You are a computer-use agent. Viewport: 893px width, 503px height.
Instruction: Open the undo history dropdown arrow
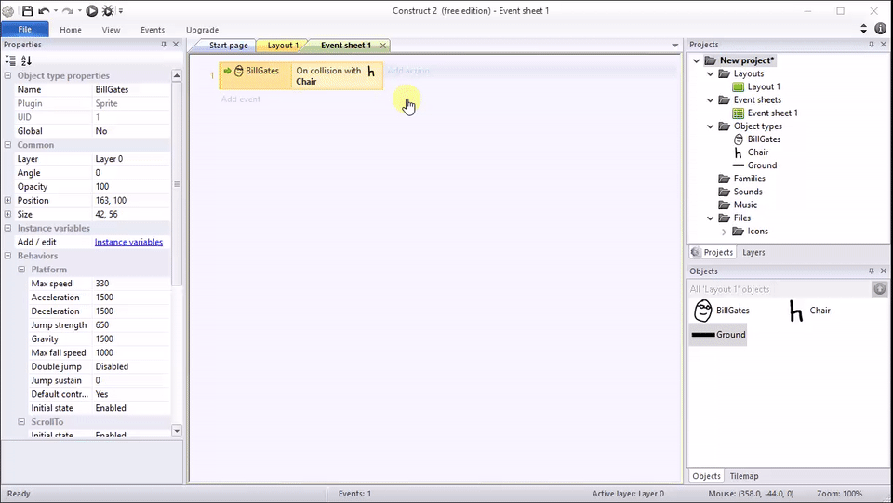55,11
